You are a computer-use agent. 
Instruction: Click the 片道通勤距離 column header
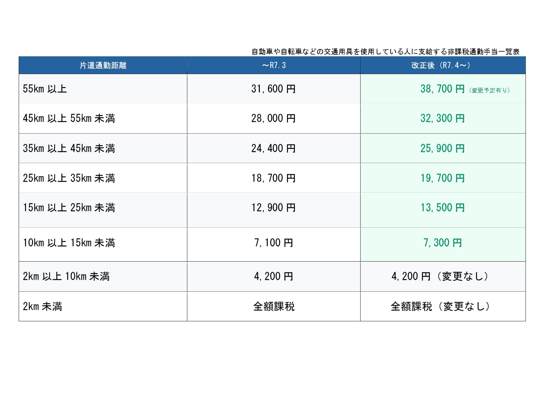103,66
